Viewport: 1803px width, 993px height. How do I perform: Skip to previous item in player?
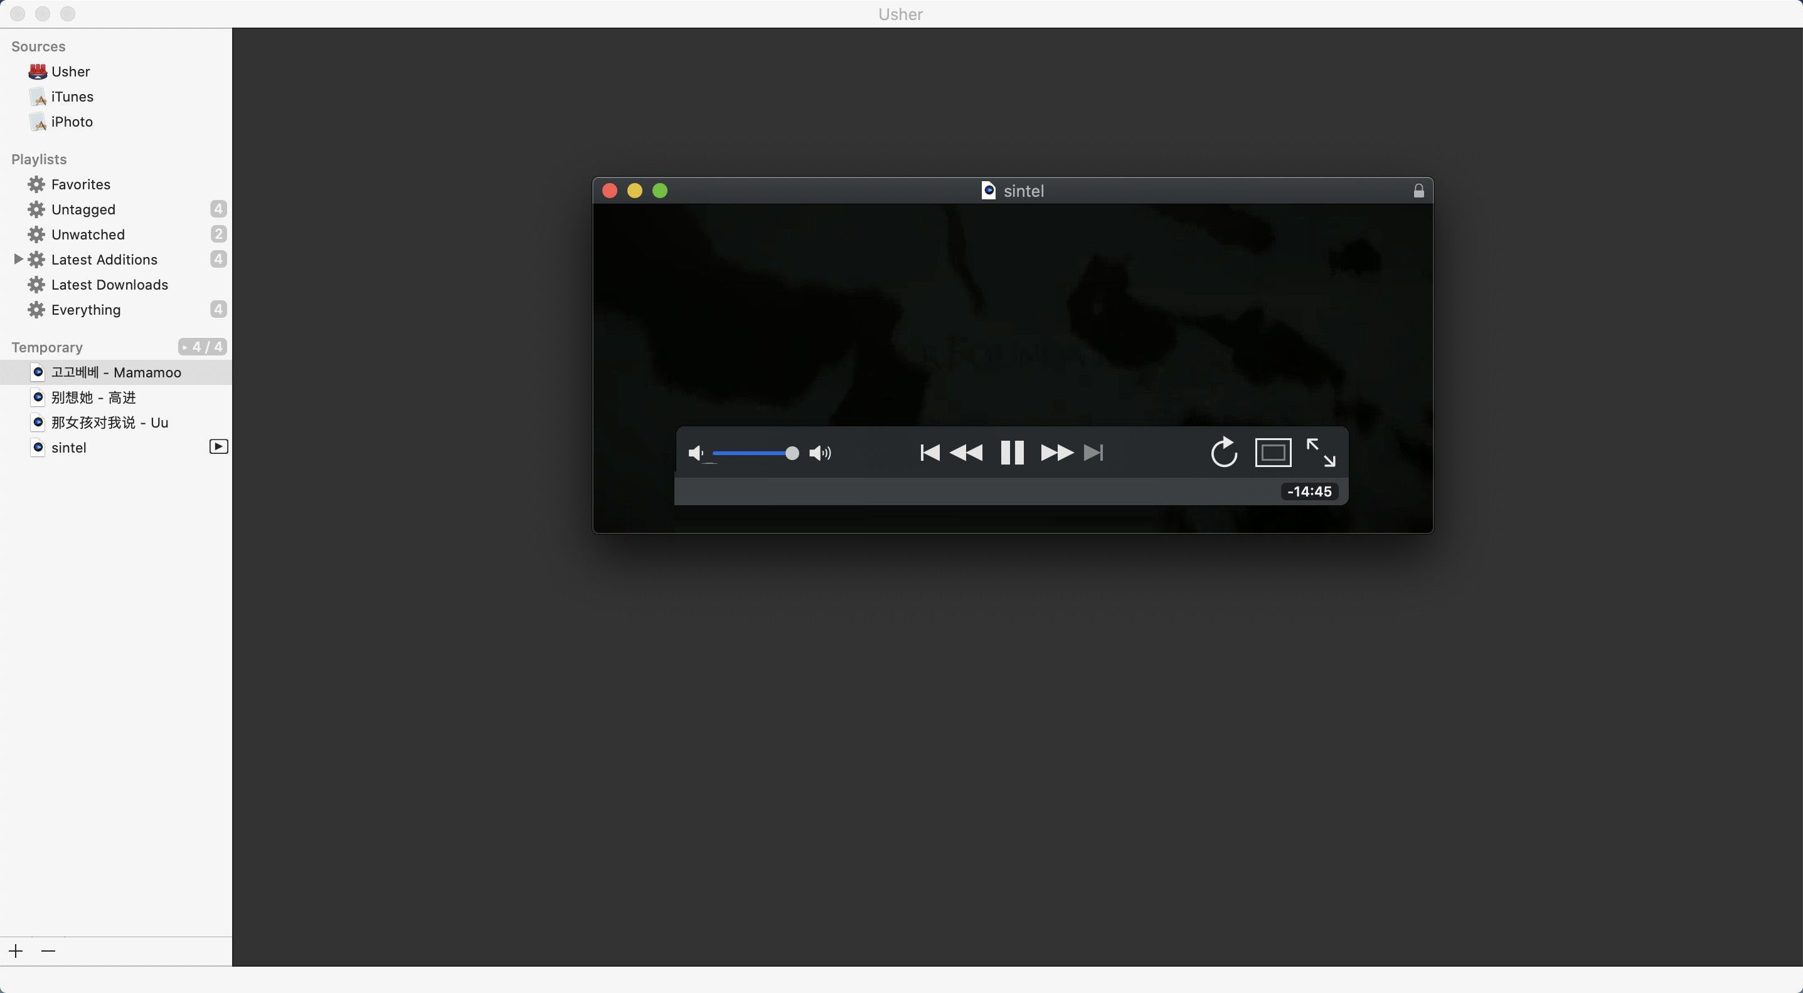click(930, 453)
